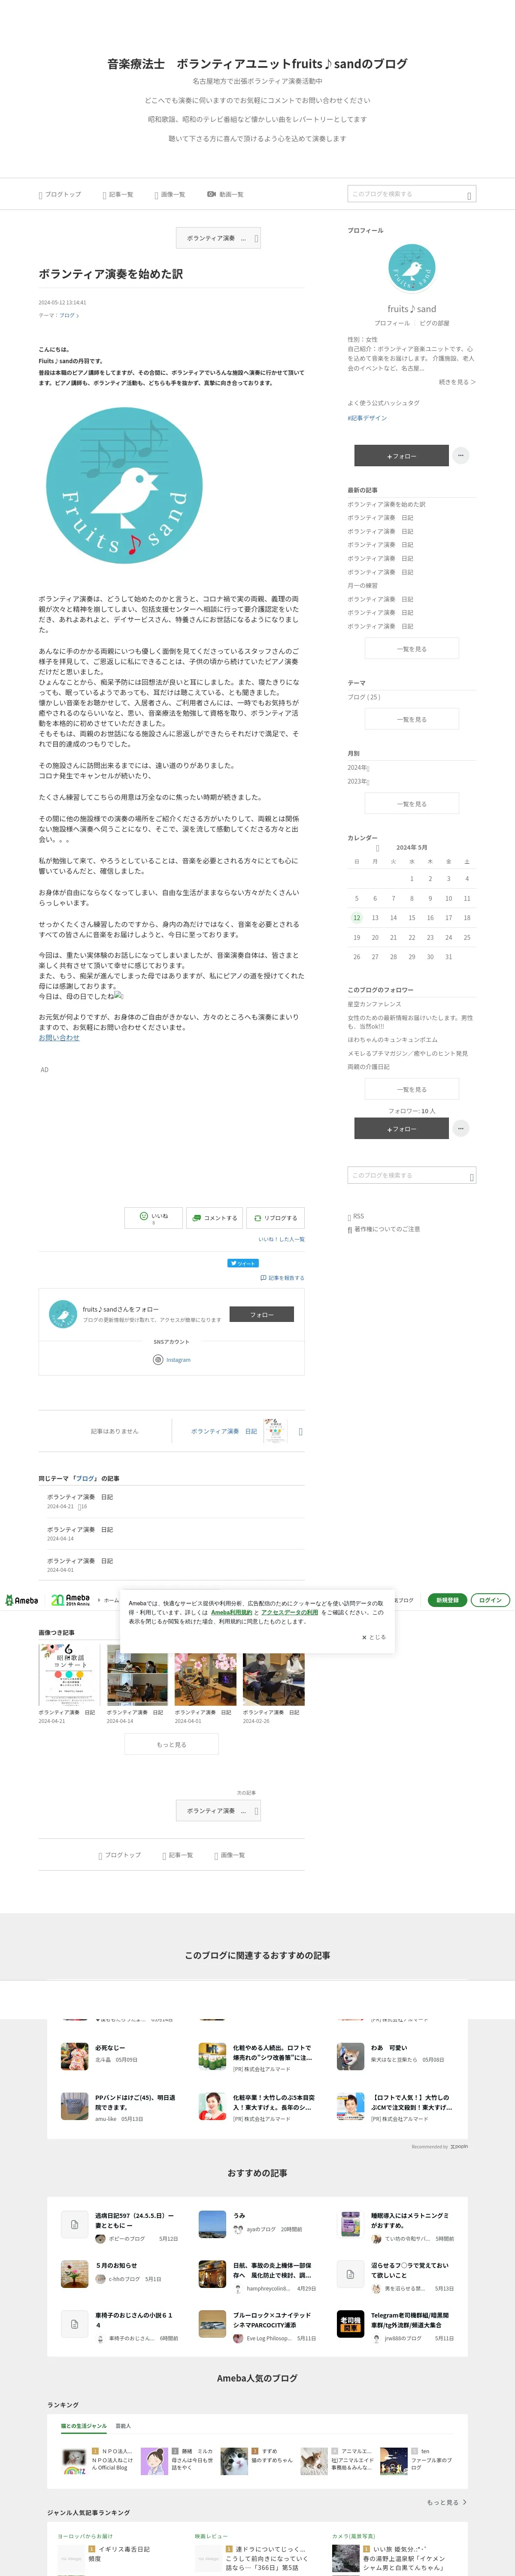Click 一覧を見る under このブログのフォロワー
This screenshot has height=2576, width=515.
411,1089
